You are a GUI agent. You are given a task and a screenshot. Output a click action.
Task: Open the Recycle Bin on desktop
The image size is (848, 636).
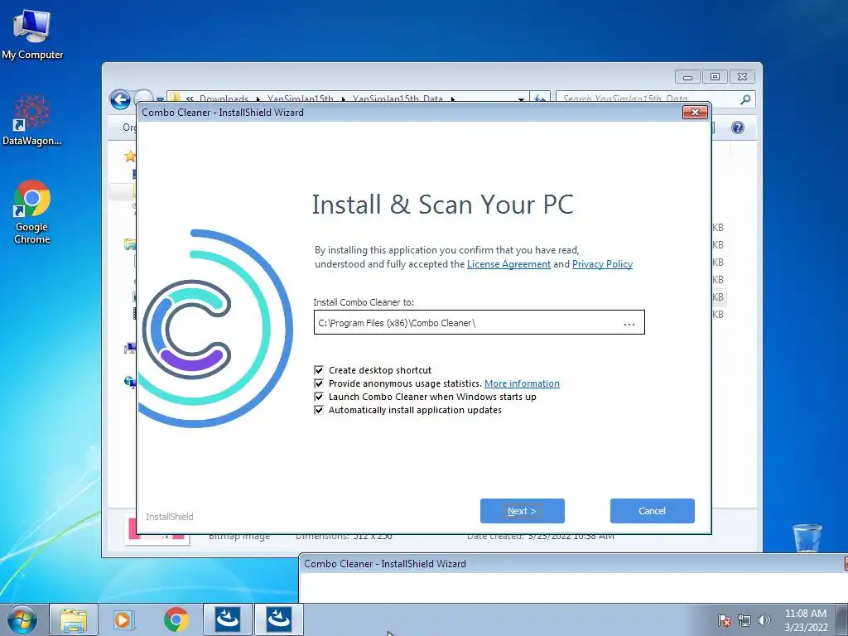pos(807,537)
